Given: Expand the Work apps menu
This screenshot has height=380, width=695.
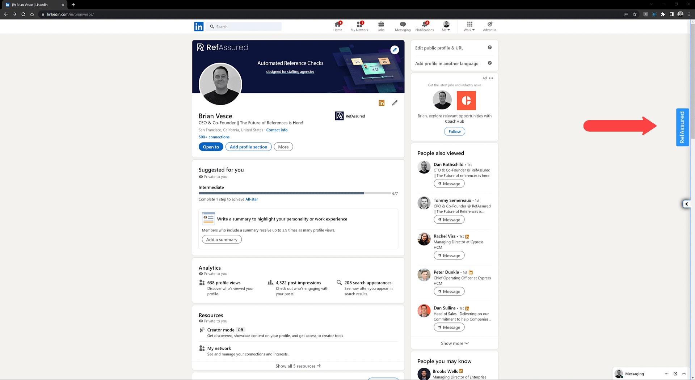Looking at the screenshot, I should coord(469,26).
